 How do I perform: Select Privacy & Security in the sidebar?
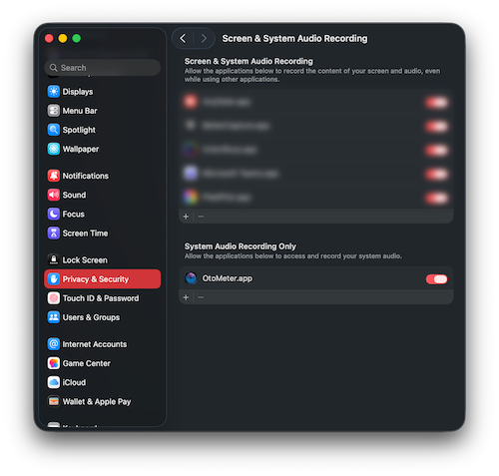click(x=103, y=279)
